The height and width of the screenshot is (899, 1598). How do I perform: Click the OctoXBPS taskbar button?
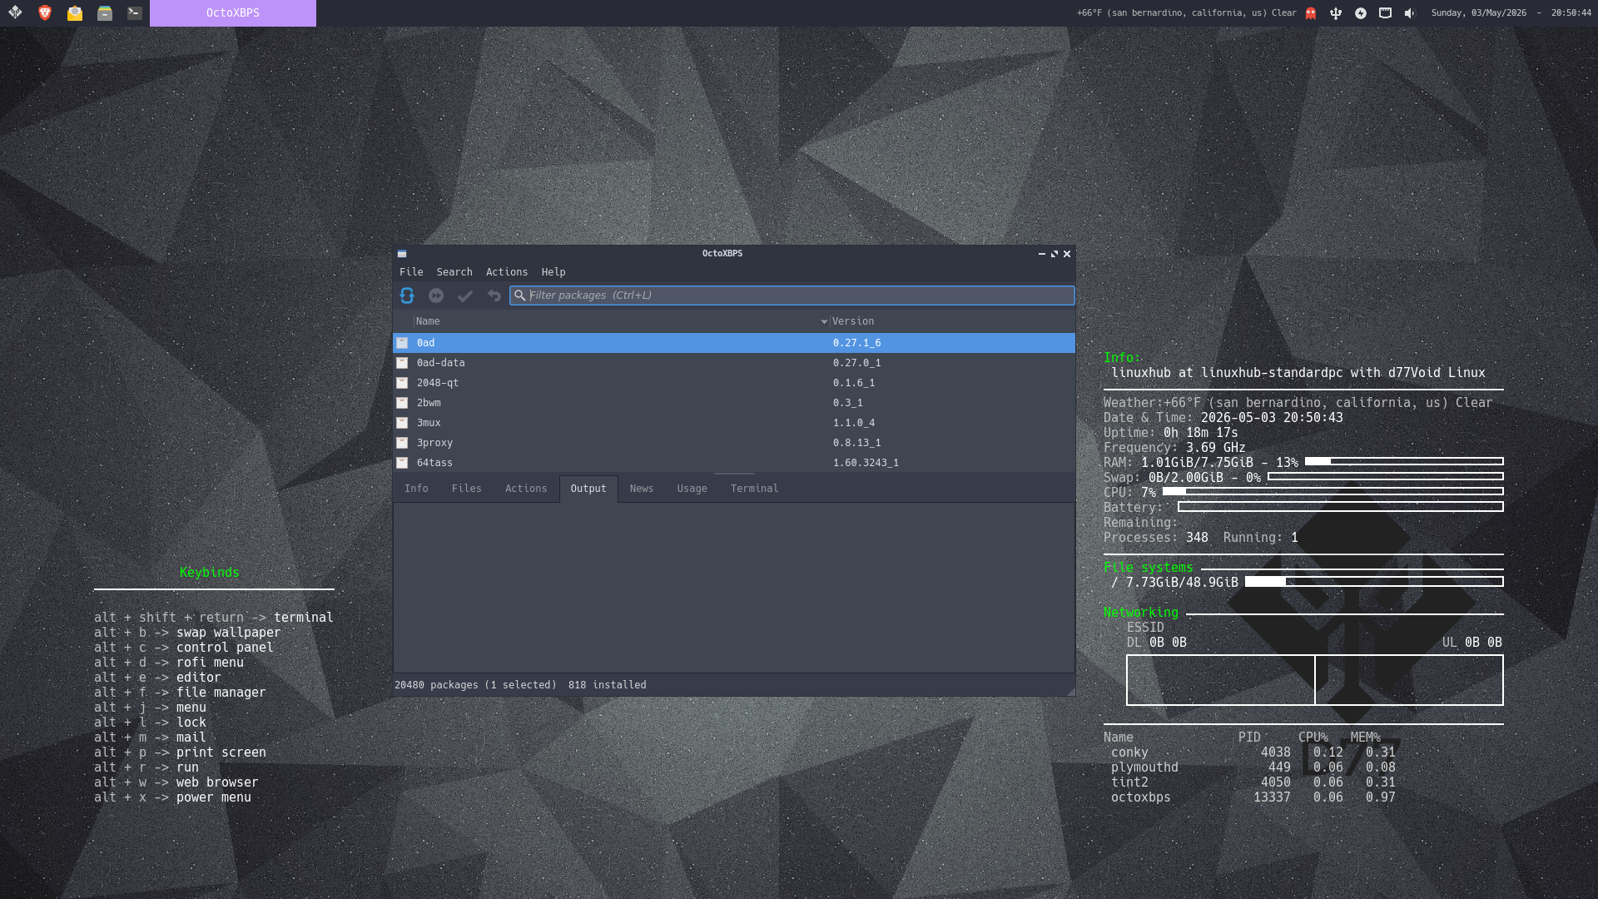[x=233, y=13]
